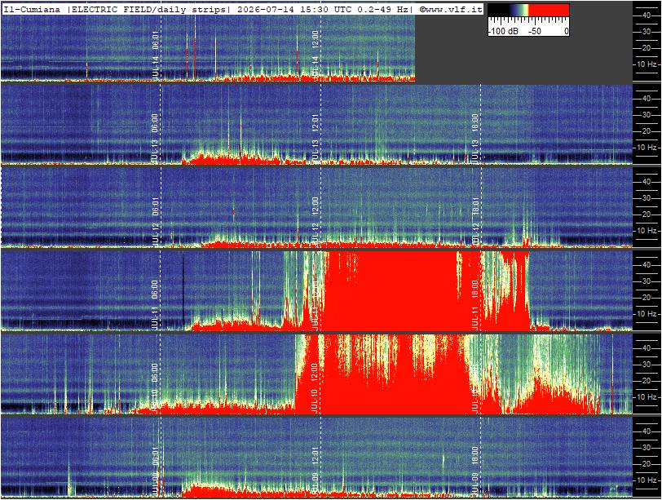Click the JUL 11 06:00 time marker
Image resolution: width=662 pixels, height=500 pixels.
[156, 304]
